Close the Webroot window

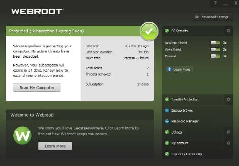tap(236, 3)
